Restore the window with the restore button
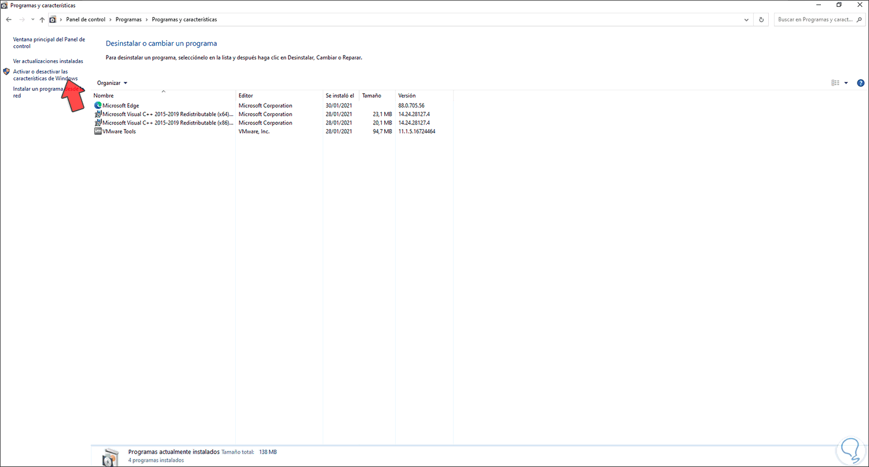The height and width of the screenshot is (467, 869). point(839,5)
